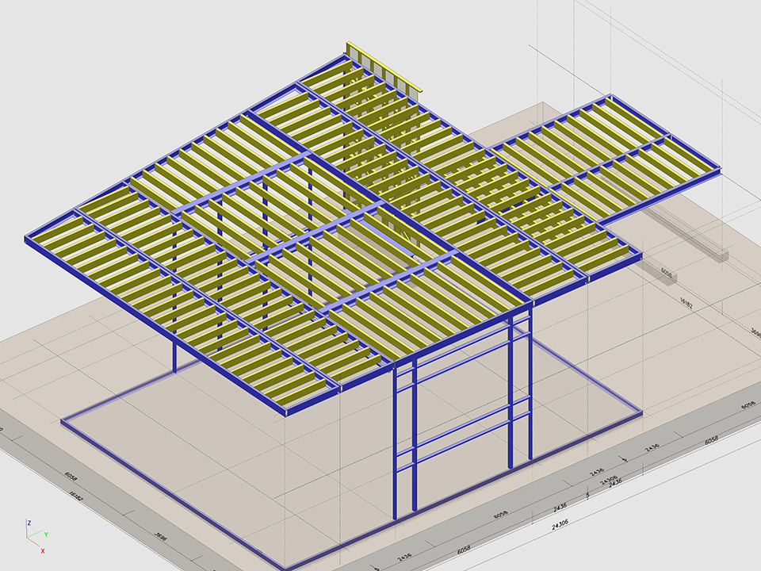Select the 3696 dimension on lower-left edge
The image size is (761, 571).
(x=160, y=537)
